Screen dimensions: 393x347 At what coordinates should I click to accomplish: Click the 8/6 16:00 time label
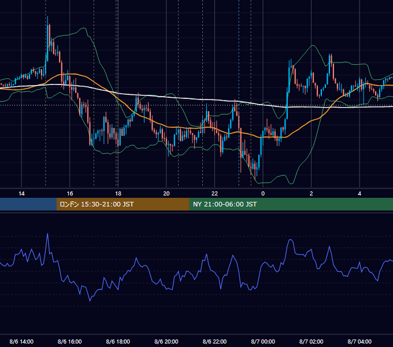point(70,341)
